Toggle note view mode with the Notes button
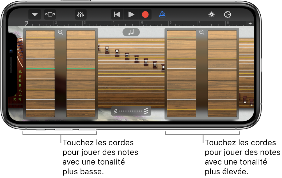The image size is (282, 178). [131, 32]
